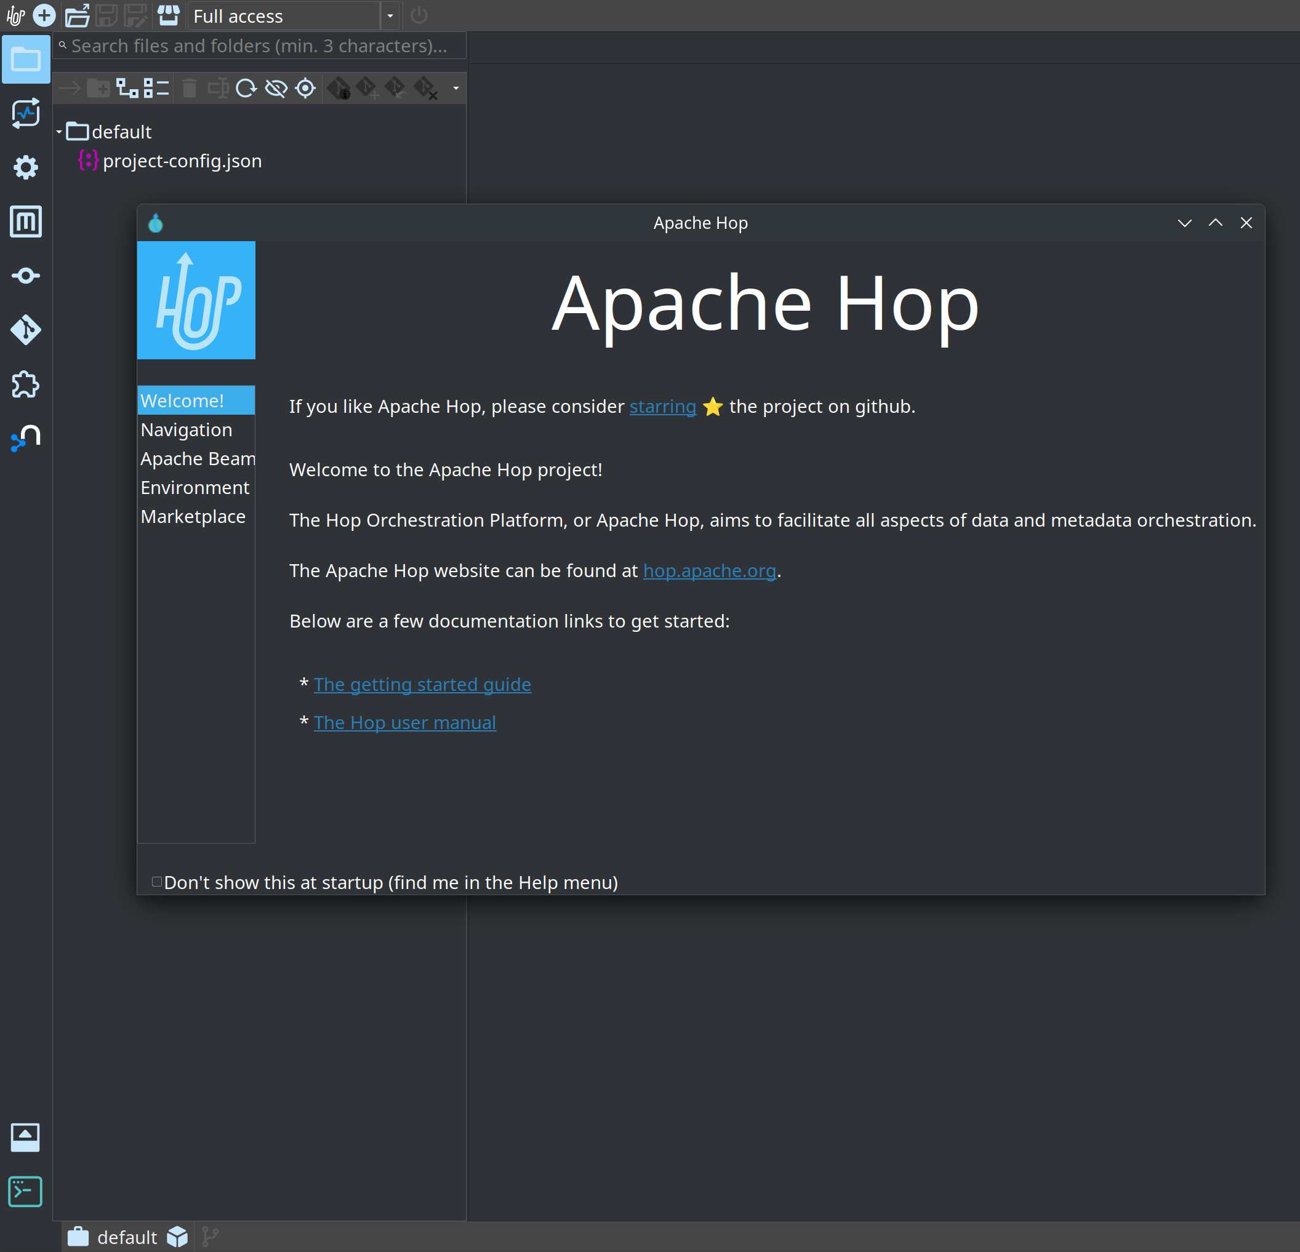
Task: Open a file using folder icon
Action: click(77, 15)
